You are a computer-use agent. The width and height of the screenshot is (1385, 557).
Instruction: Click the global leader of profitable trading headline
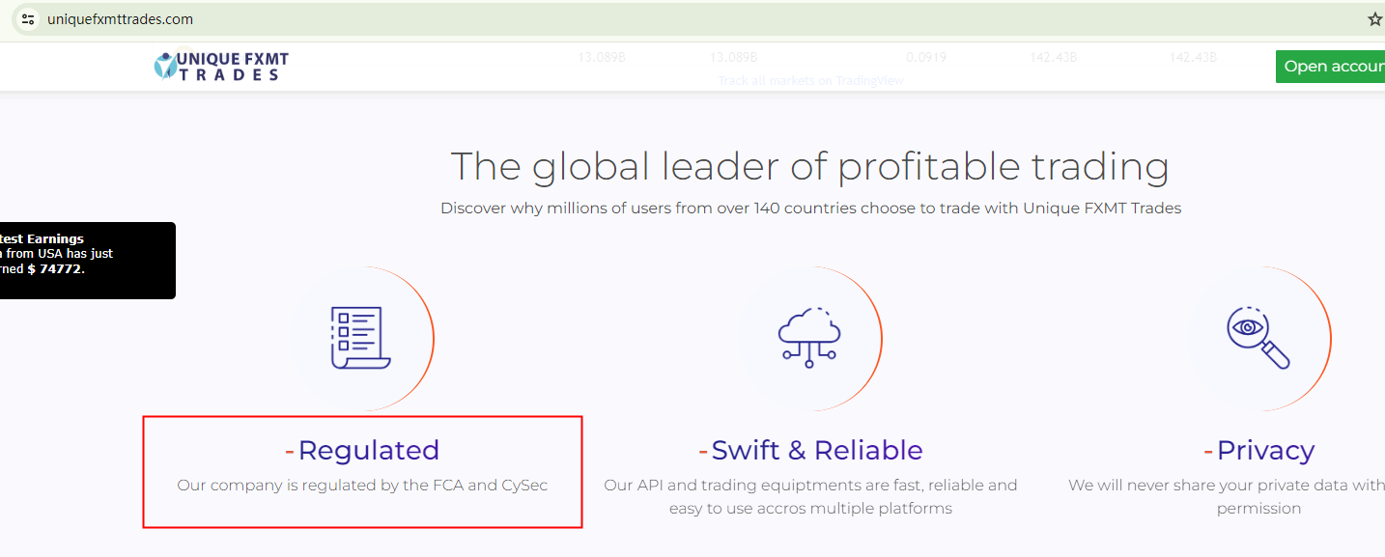click(809, 166)
